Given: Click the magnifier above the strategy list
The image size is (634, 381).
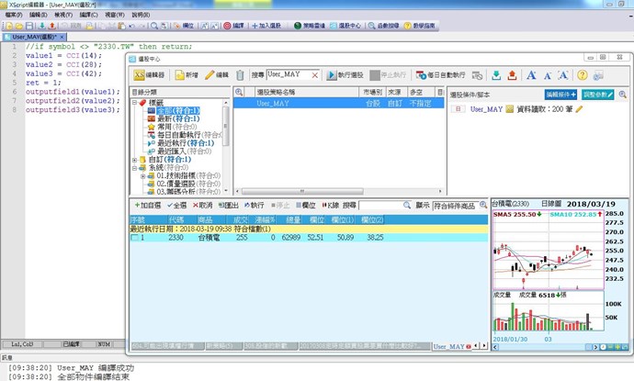Looking at the screenshot, I should tap(238, 93).
